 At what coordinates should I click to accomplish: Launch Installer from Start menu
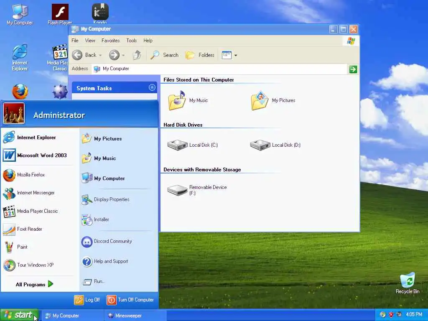click(x=95, y=219)
